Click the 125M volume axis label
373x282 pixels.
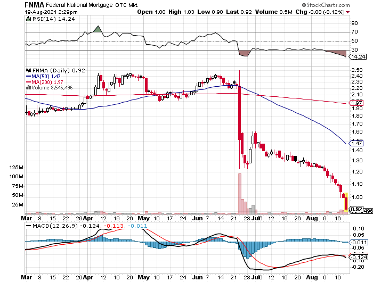(17, 168)
